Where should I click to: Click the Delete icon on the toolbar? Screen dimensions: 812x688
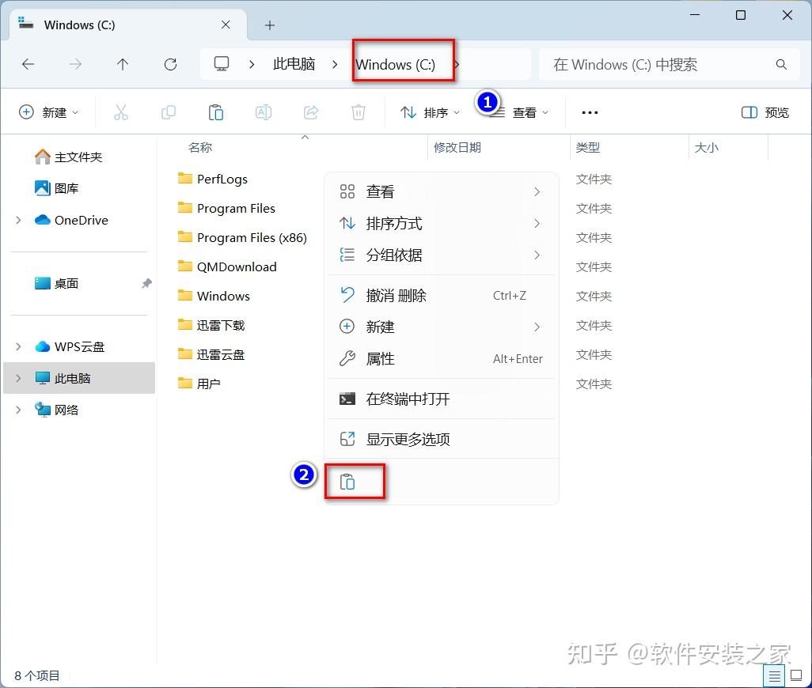[x=359, y=112]
